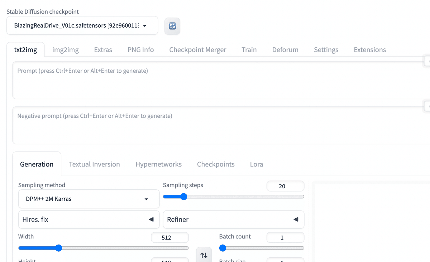Open the Deforum tab
The image size is (430, 262).
[x=285, y=50]
